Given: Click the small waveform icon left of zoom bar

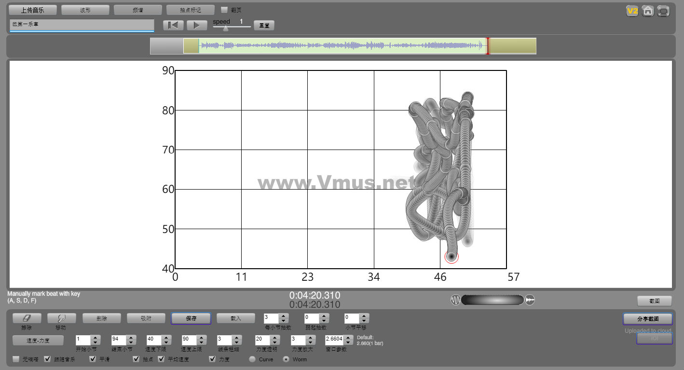Looking at the screenshot, I should [x=455, y=300].
